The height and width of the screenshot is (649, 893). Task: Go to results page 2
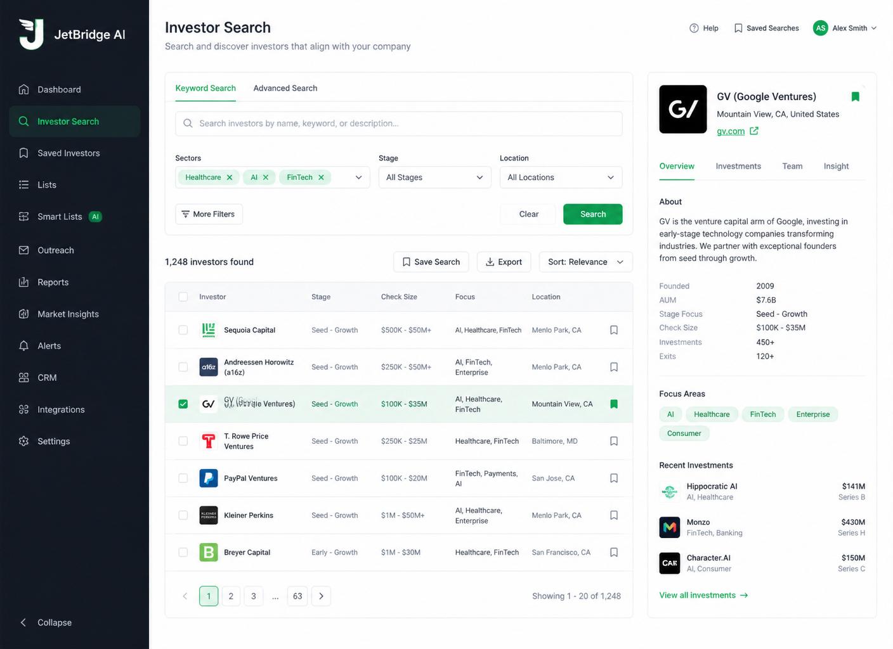point(231,596)
